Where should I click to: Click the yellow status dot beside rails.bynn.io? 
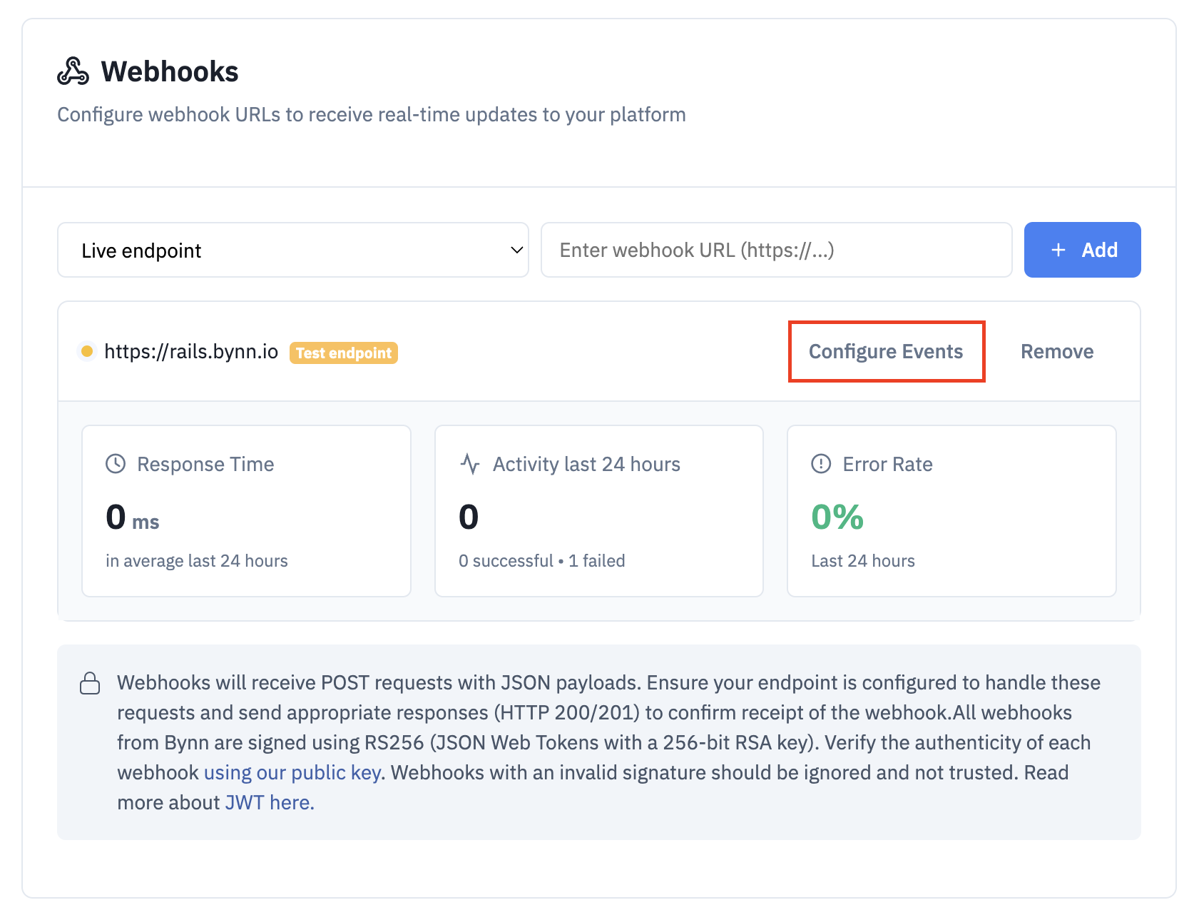[87, 351]
